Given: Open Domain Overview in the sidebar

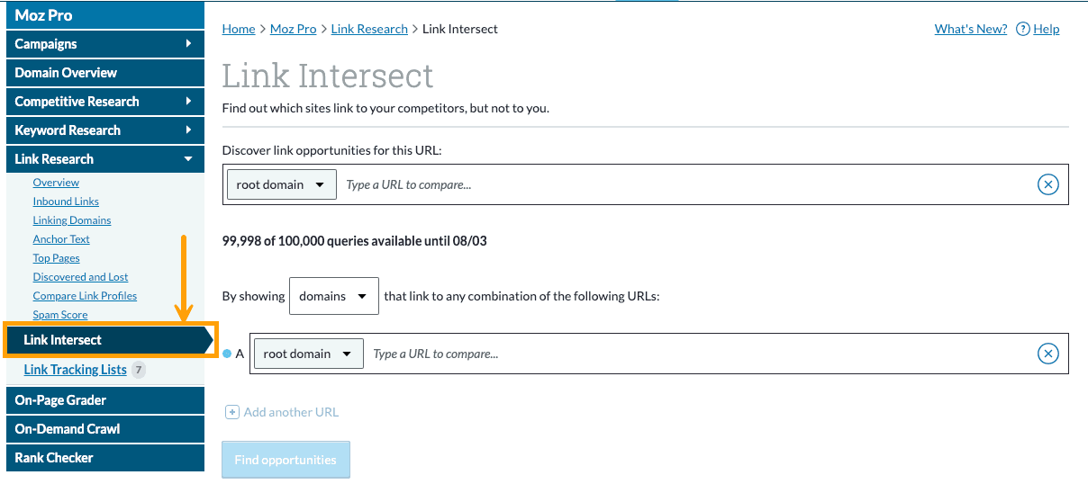Looking at the screenshot, I should [x=66, y=72].
